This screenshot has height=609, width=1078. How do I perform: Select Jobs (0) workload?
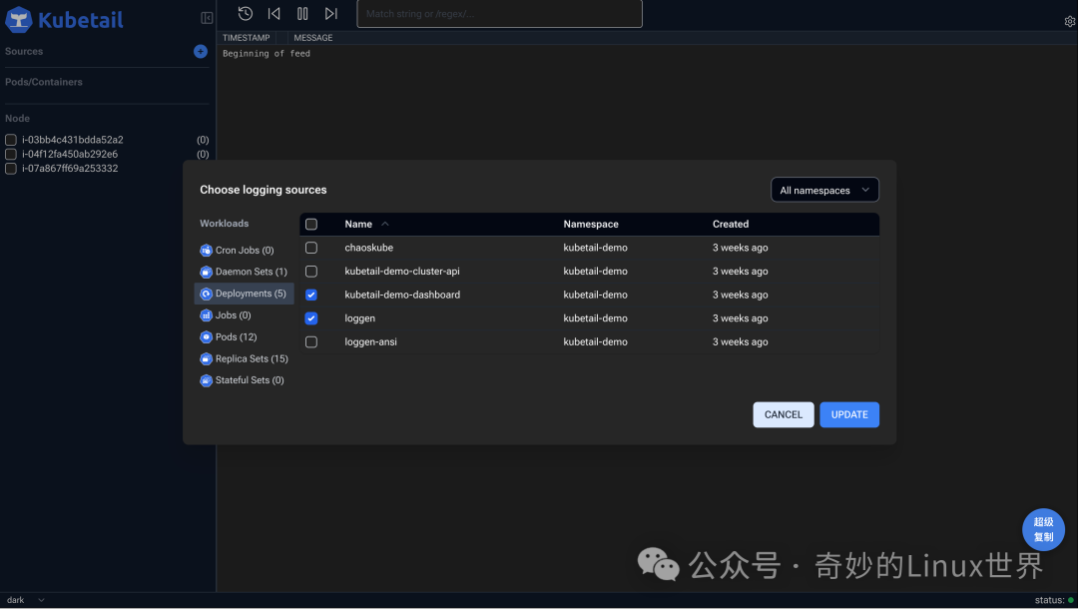click(x=233, y=315)
